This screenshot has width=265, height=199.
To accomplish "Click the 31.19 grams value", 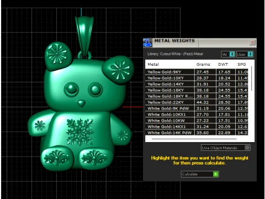I will [x=203, y=108].
